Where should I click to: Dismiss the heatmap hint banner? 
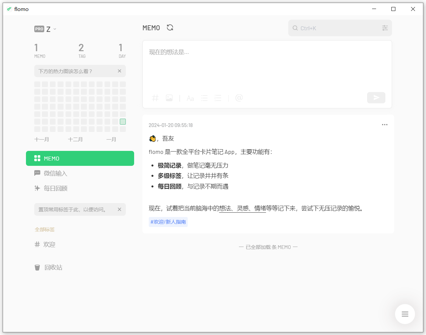coord(119,71)
